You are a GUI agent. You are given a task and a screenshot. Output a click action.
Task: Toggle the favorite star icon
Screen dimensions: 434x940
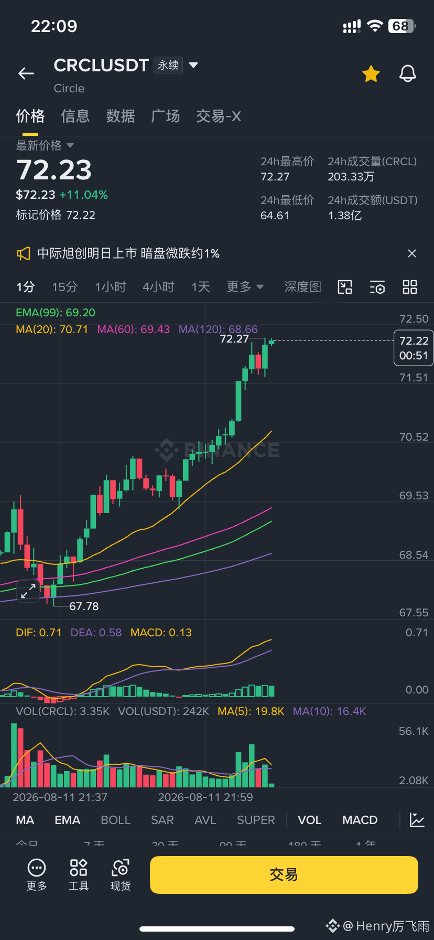point(371,74)
